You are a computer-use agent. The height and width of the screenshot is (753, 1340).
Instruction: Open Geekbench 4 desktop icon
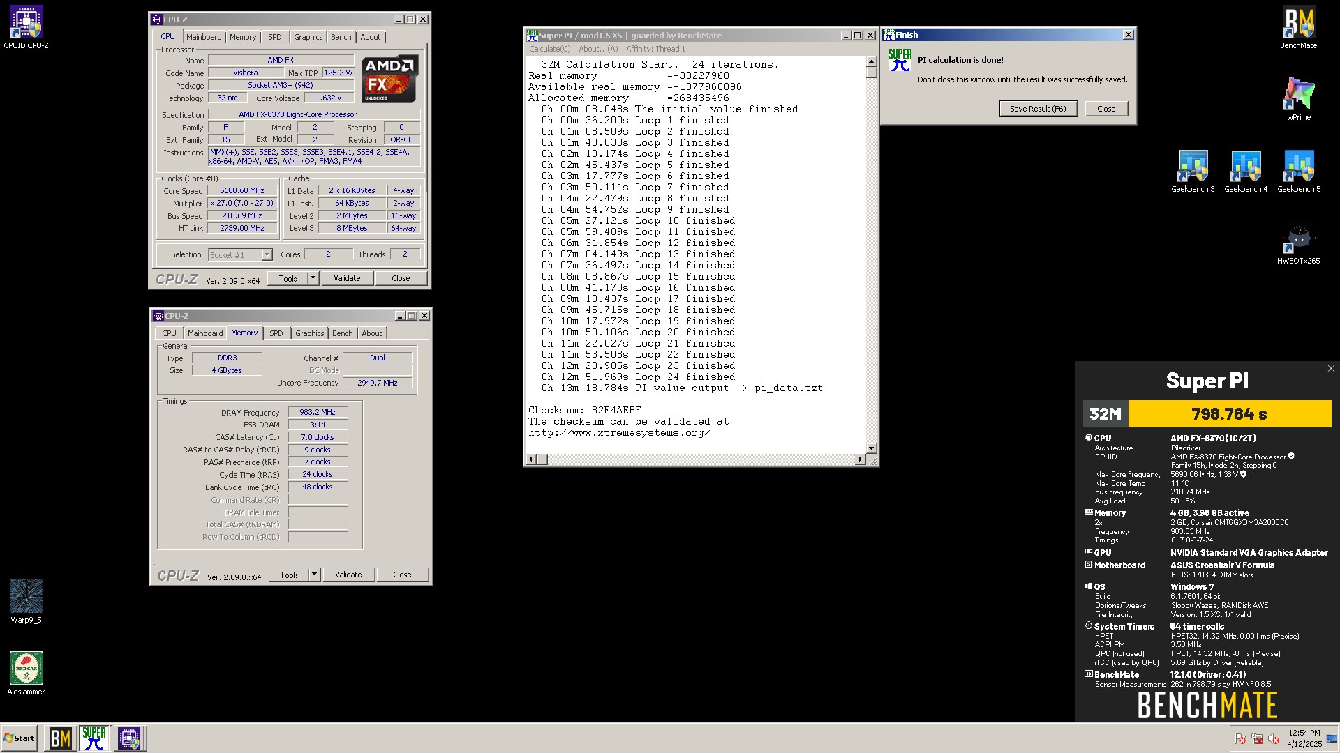tap(1246, 171)
